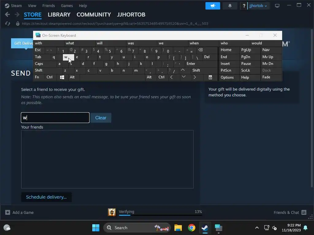Click the Options key on keyboard
The image size is (314, 235).
(x=229, y=77)
